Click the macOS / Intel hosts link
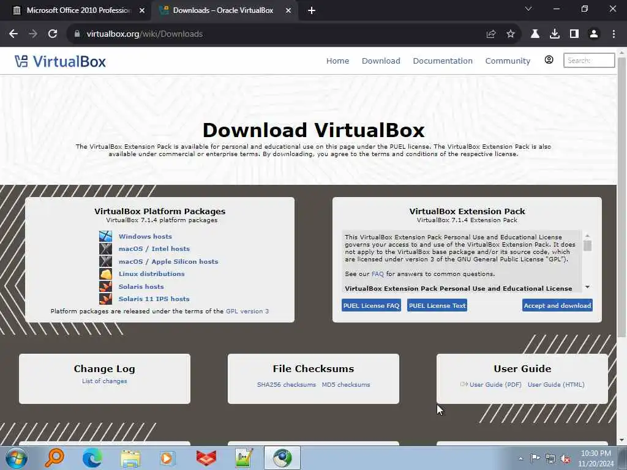 point(154,248)
